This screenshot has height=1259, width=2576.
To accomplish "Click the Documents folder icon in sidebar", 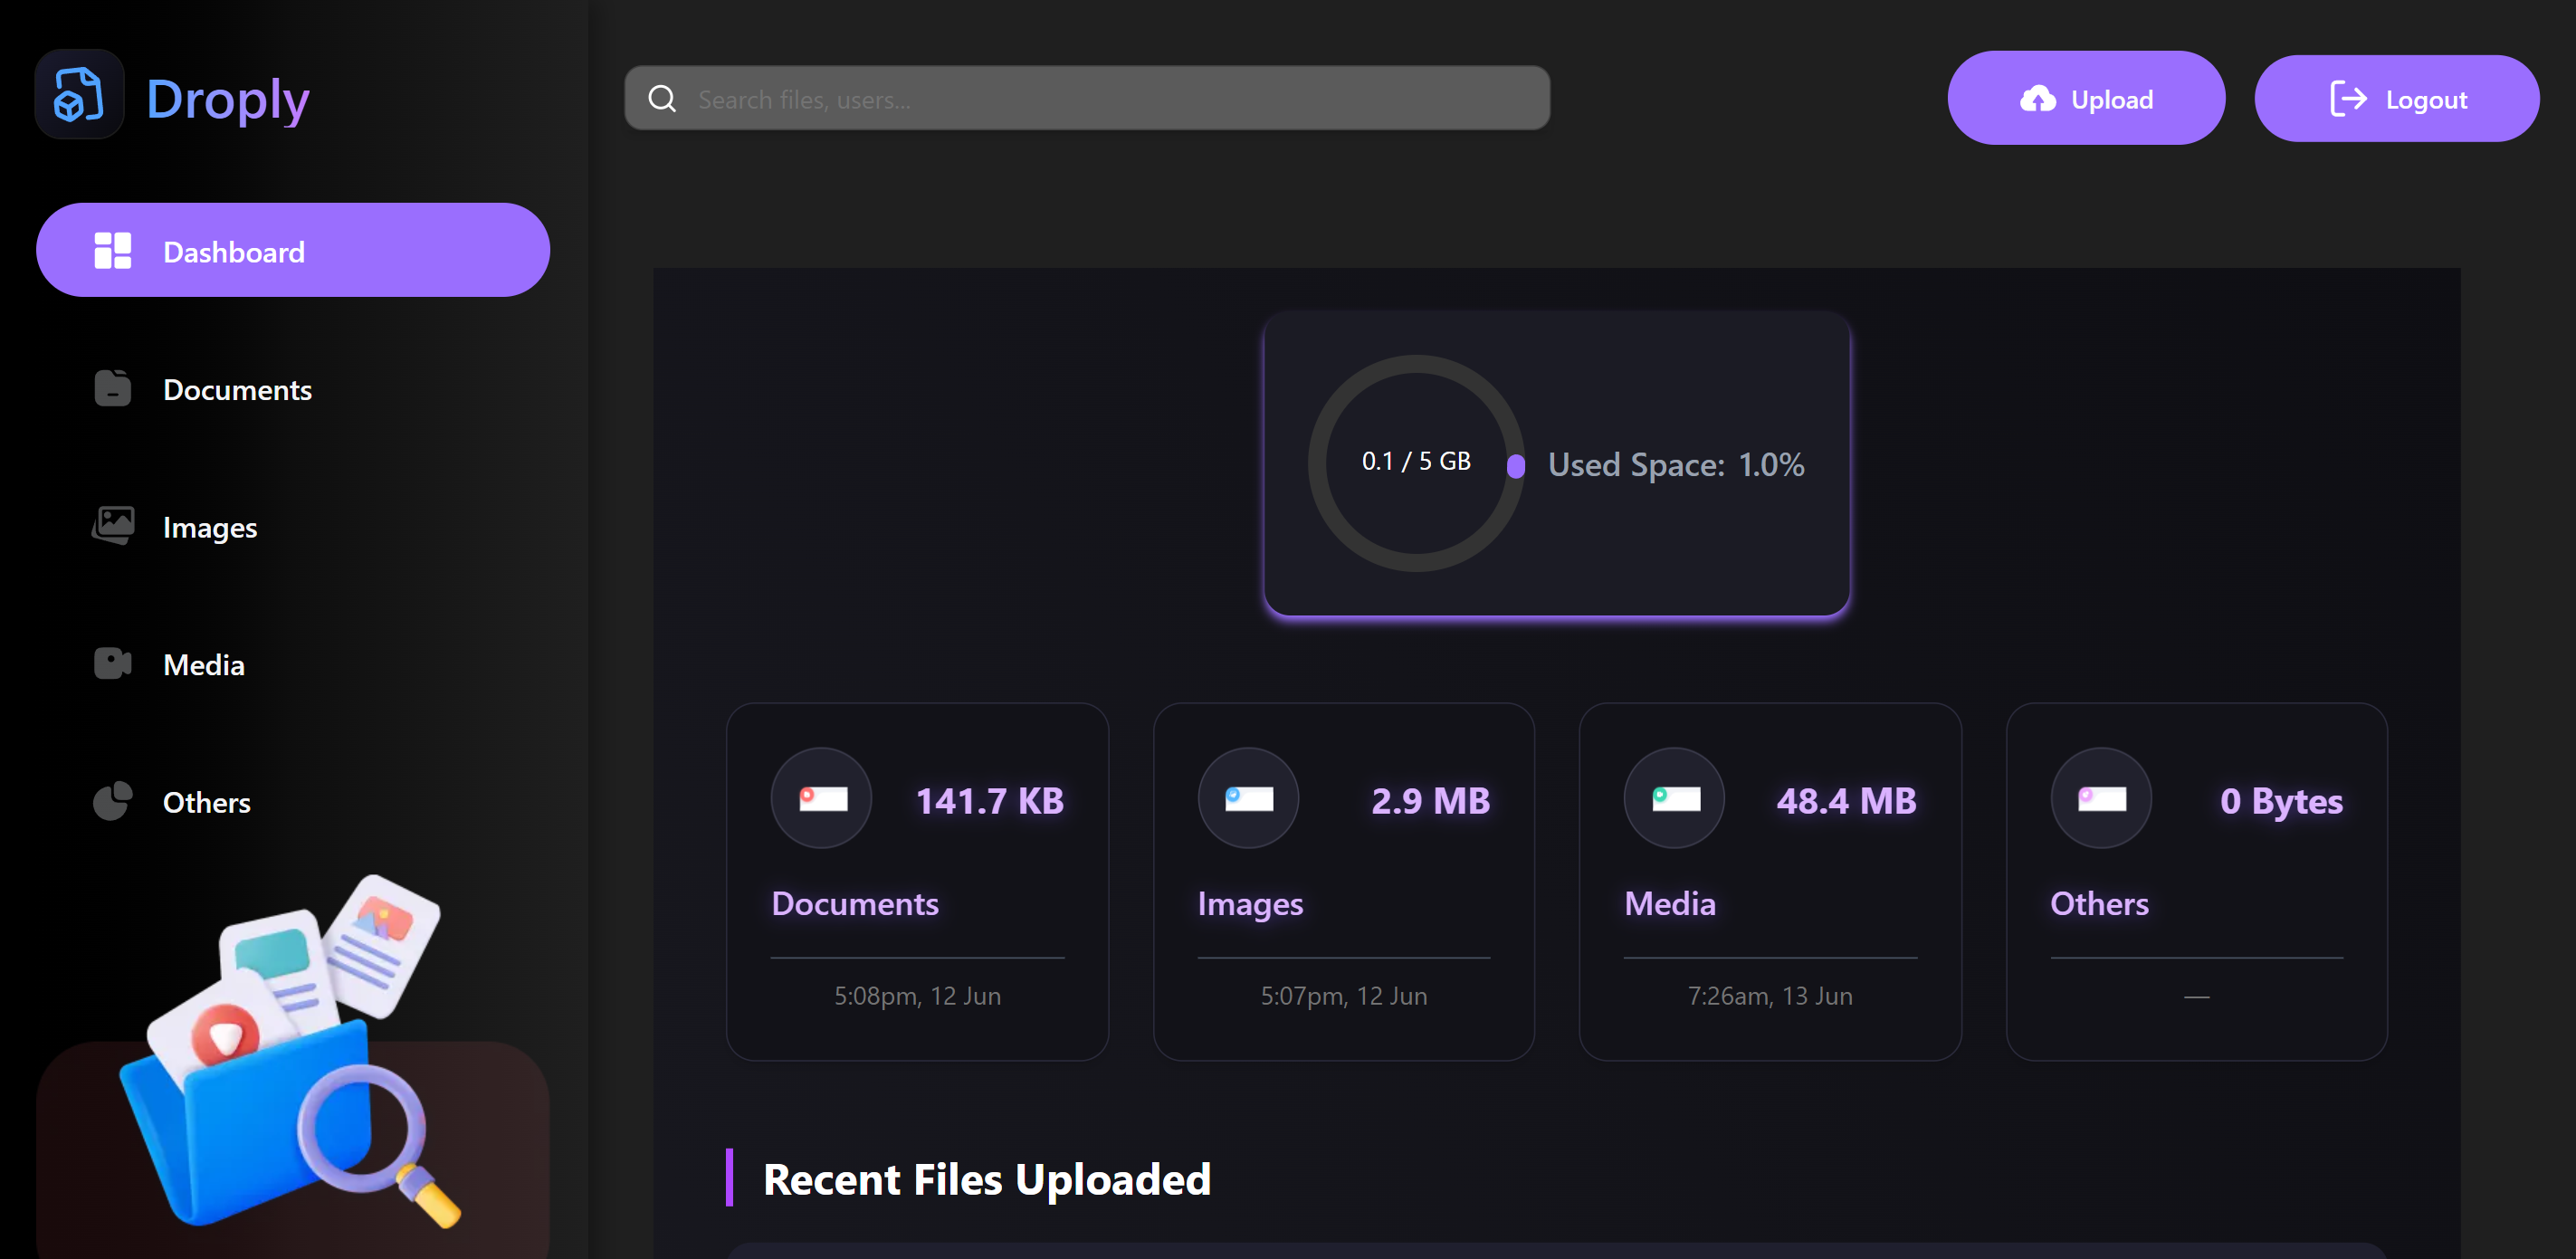I will click(112, 388).
